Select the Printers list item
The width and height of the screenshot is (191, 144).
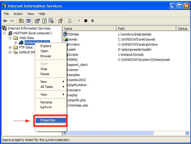point(74,44)
